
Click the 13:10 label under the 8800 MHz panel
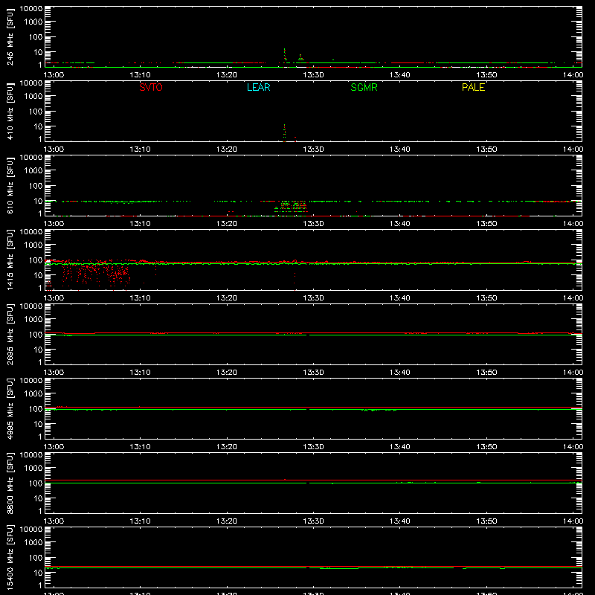click(140, 521)
